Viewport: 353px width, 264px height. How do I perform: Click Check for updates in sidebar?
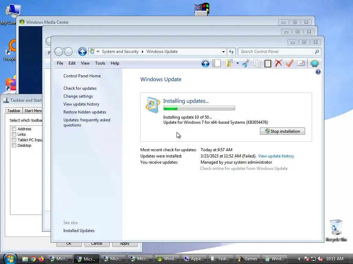(x=80, y=88)
